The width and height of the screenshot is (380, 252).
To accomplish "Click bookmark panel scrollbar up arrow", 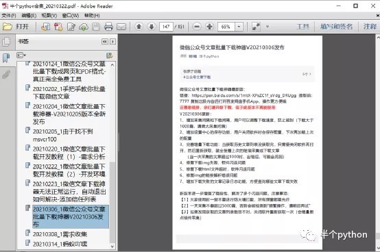I will point(112,65).
